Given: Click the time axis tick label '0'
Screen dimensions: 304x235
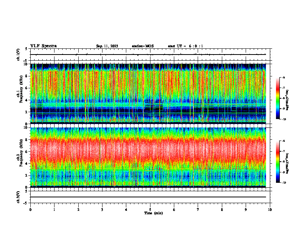Looking at the screenshot, I should [30, 210].
